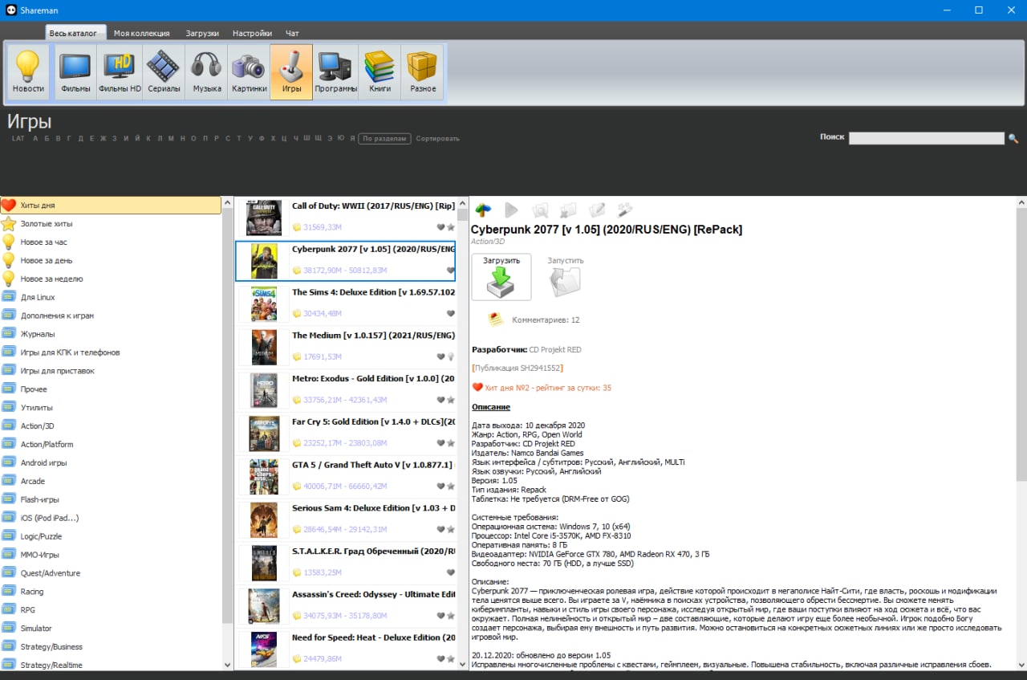
Task: Select Новое за день in sidebar
Action: (x=111, y=260)
